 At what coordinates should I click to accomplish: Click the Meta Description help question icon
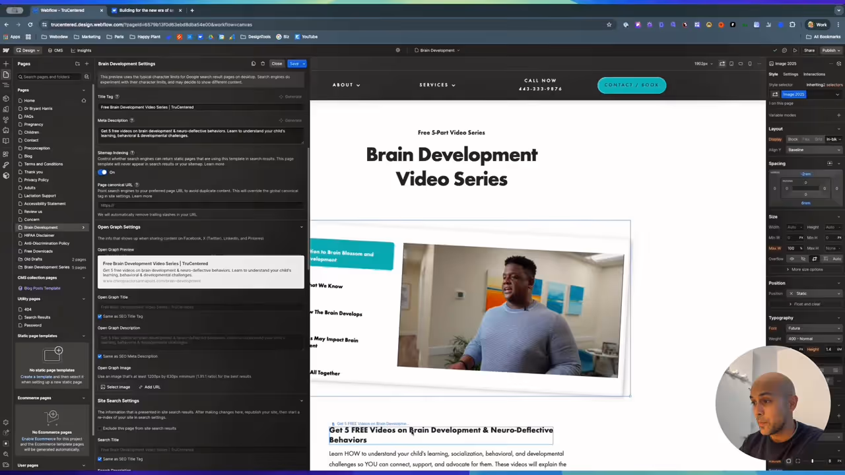pos(132,120)
